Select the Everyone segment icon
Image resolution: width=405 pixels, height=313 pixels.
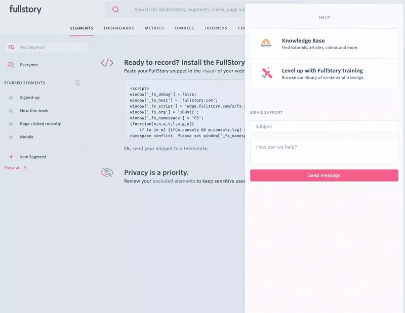11,65
